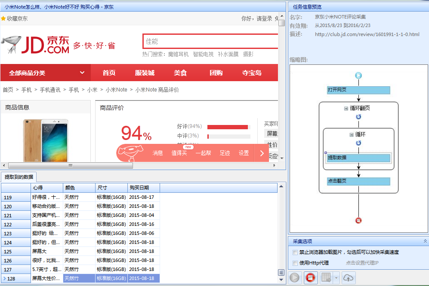Click the blue start node in workflow

(x=358, y=76)
